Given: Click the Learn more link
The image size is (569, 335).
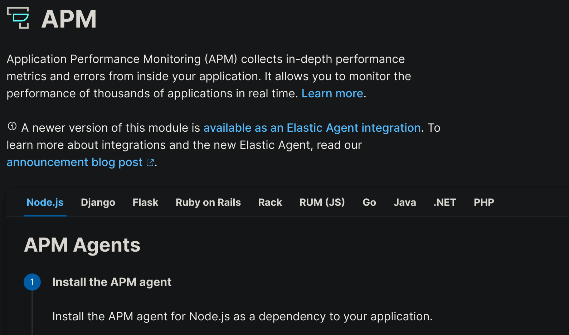Looking at the screenshot, I should click(332, 93).
